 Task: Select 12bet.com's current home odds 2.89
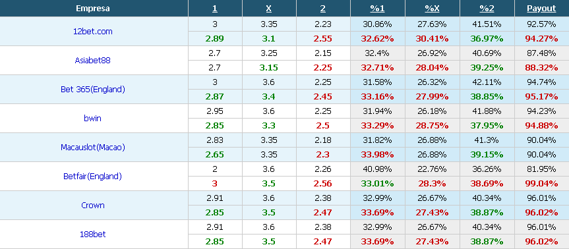(215, 38)
